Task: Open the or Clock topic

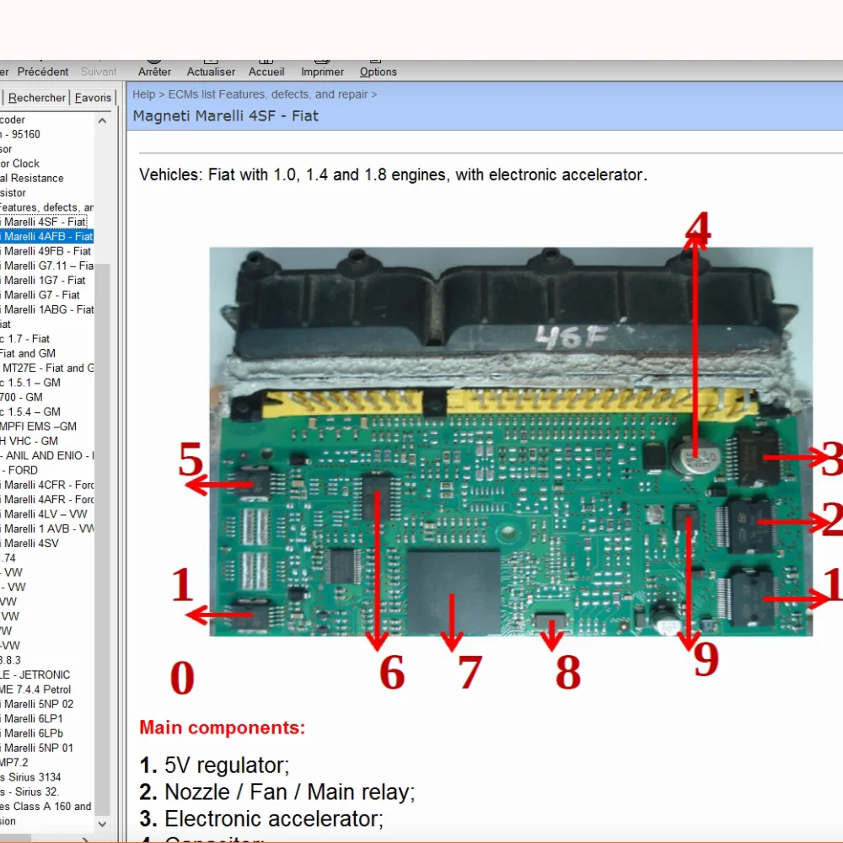Action: click(x=20, y=164)
